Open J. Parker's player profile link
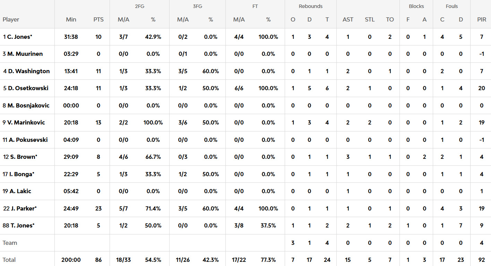491x266 pixels. point(23,208)
